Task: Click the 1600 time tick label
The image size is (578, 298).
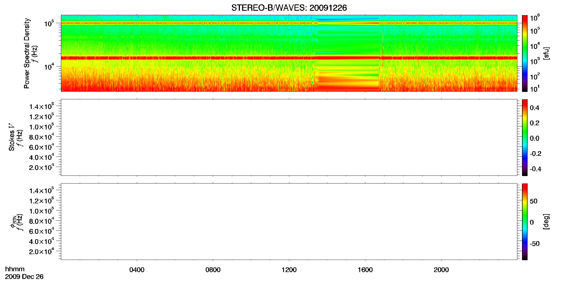Action: coord(365,270)
